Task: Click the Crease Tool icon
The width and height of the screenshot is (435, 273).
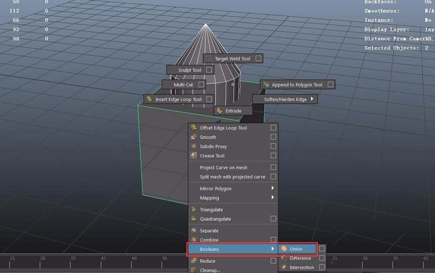Action: tap(193, 155)
